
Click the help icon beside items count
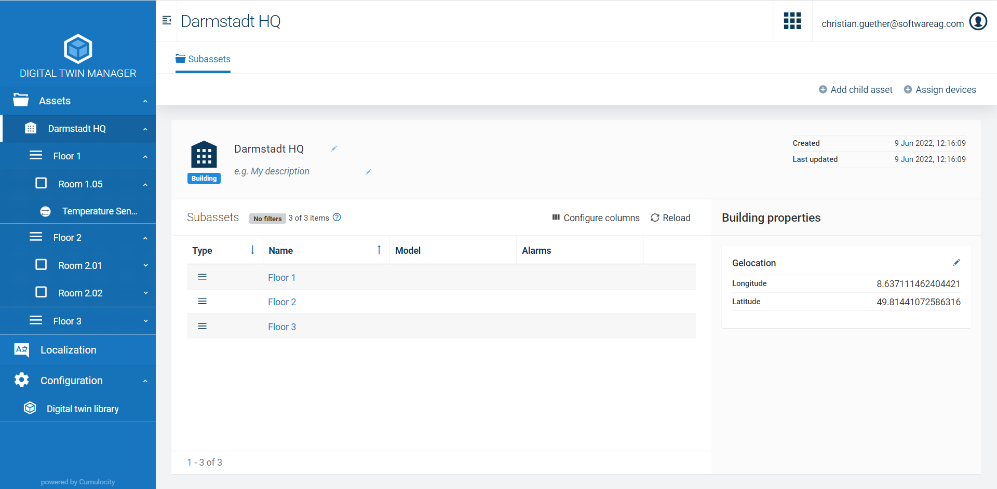tap(337, 218)
